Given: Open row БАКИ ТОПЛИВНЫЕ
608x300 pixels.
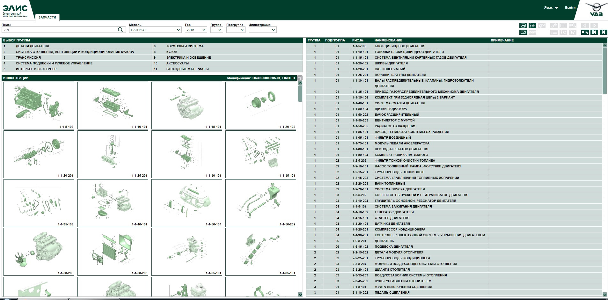Looking at the screenshot, I should (x=454, y=184).
